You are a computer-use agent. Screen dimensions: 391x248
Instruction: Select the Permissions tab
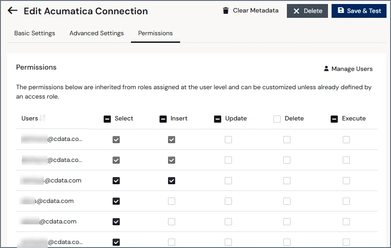(156, 33)
